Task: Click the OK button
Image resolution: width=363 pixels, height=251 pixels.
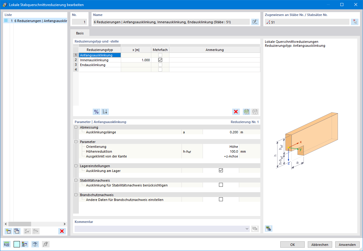Action: [293, 245]
